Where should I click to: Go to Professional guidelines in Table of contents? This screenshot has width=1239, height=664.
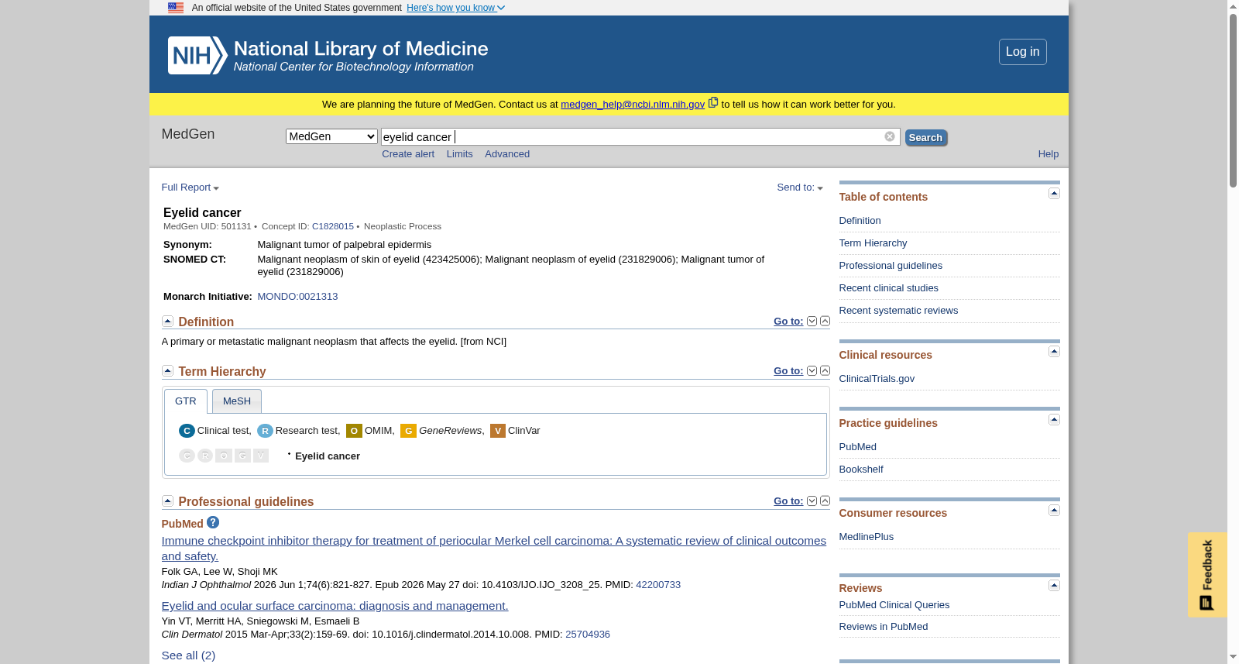tap(891, 266)
